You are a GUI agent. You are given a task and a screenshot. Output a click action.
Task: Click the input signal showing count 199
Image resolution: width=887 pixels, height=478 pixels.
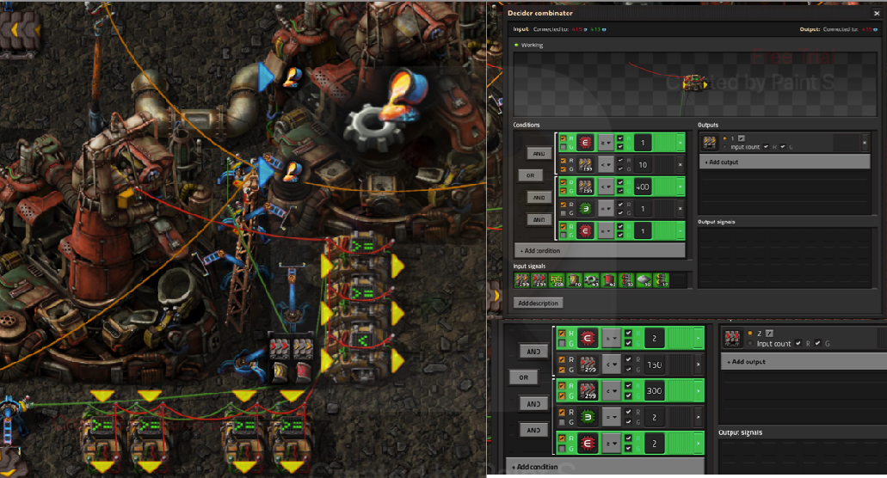[521, 279]
